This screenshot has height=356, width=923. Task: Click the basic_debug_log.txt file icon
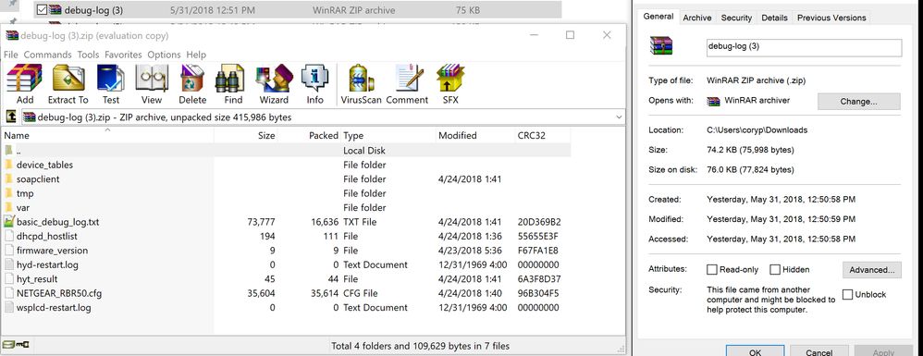tap(8, 222)
